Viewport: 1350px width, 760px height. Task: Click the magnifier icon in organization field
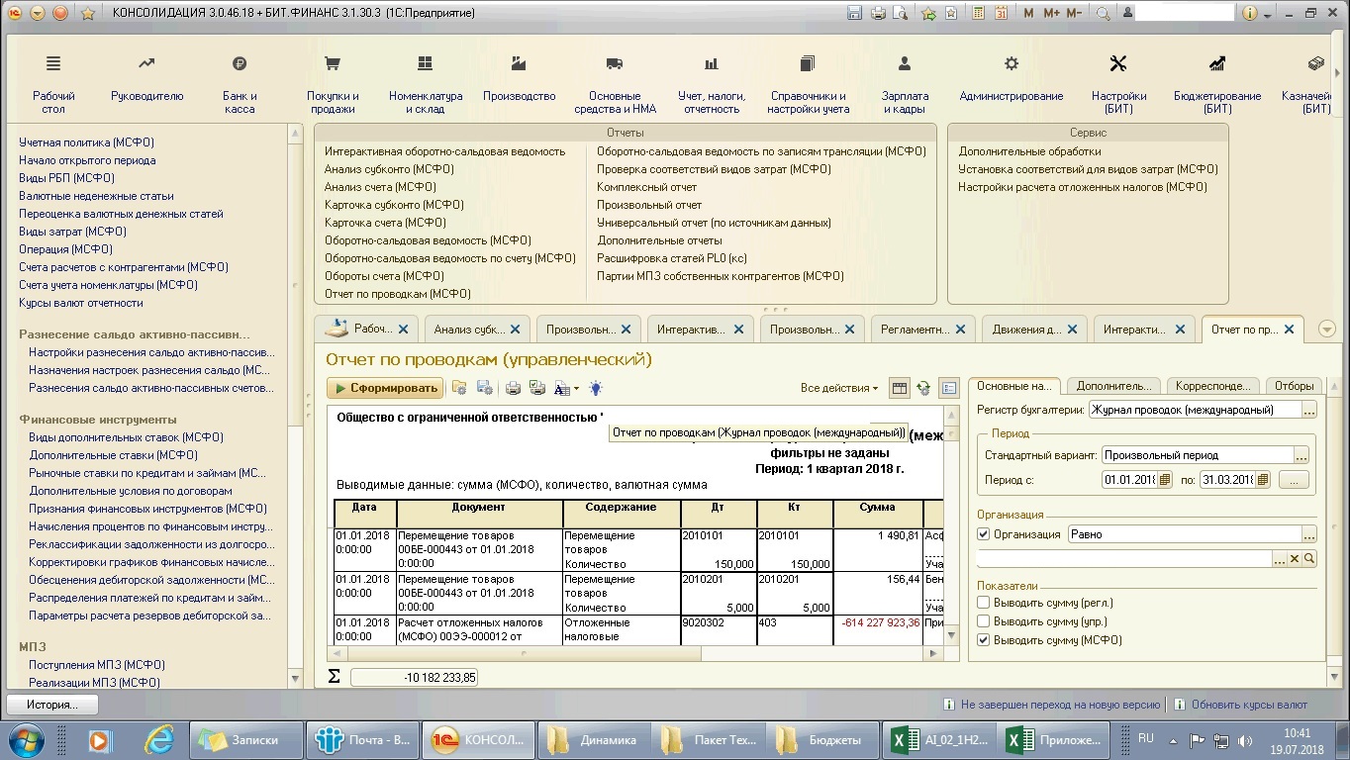tap(1308, 559)
